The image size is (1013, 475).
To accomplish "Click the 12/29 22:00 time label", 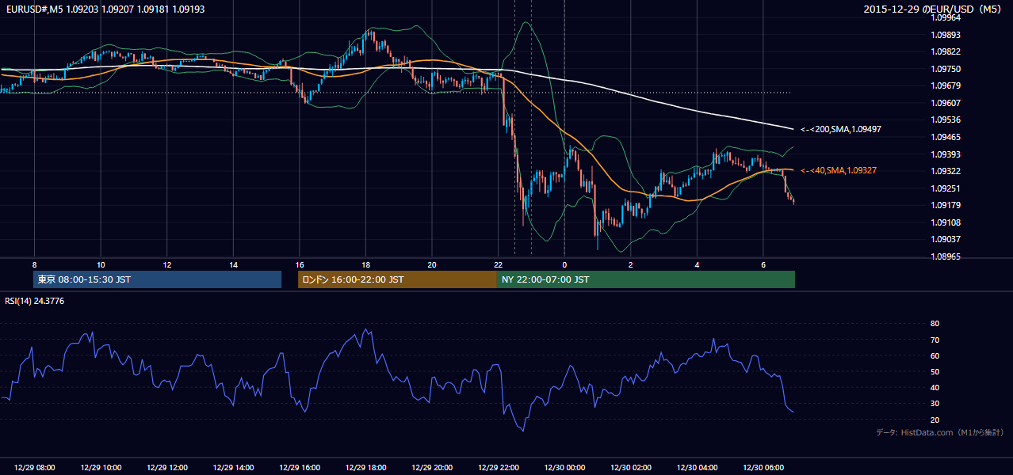I will pyautogui.click(x=499, y=468).
